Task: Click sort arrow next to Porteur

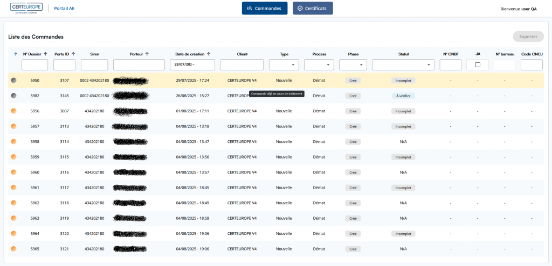Action: coord(147,54)
